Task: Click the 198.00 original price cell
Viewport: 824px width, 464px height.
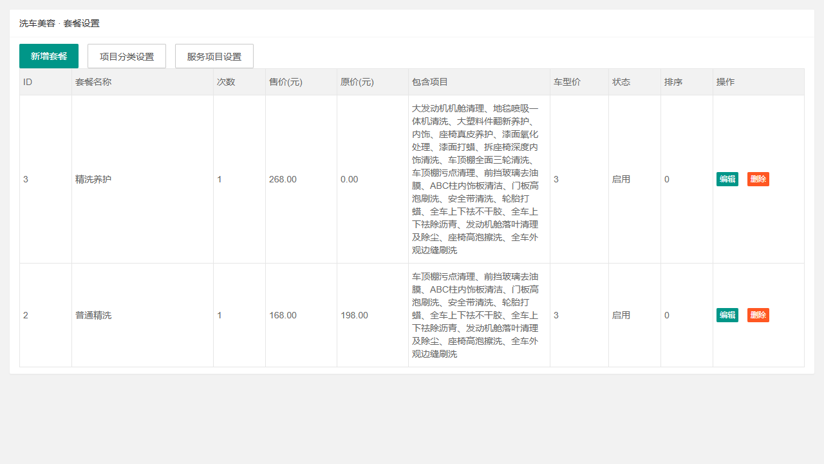Action: point(373,315)
